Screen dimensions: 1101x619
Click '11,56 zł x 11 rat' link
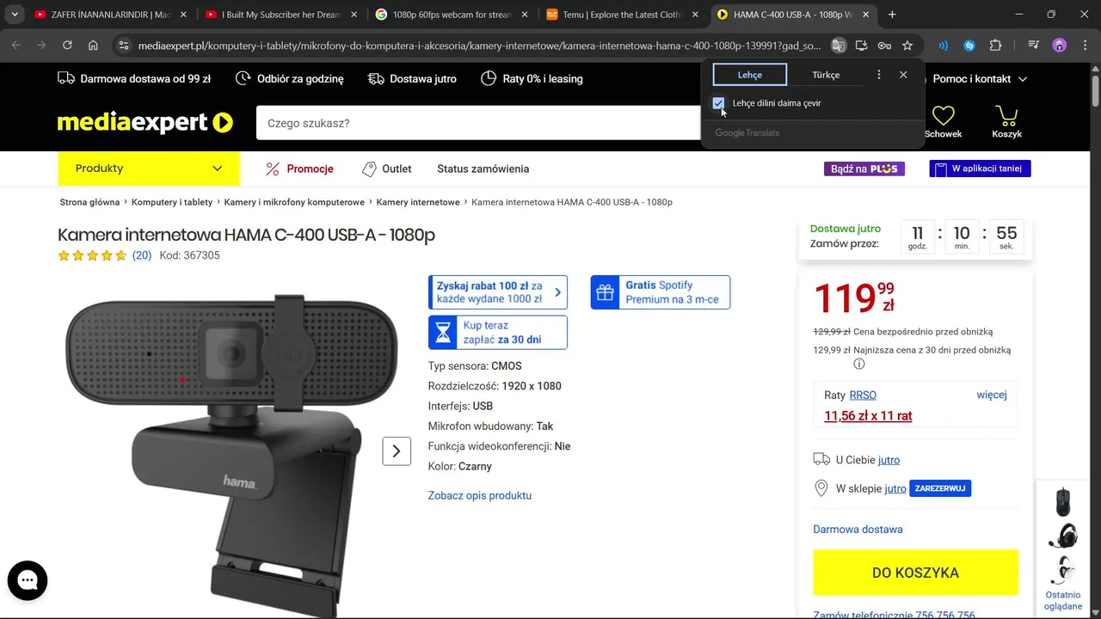[868, 415]
